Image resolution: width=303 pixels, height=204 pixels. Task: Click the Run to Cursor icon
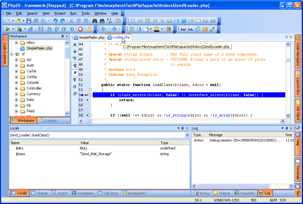(72, 29)
